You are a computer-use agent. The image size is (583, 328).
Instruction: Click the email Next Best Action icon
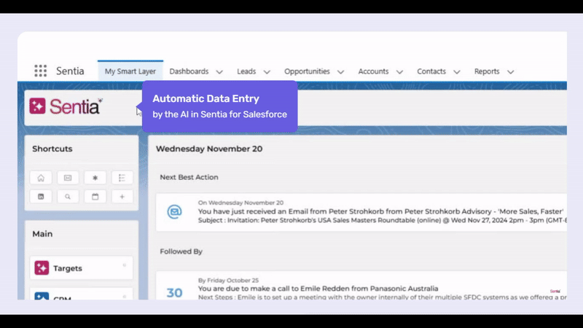click(174, 211)
